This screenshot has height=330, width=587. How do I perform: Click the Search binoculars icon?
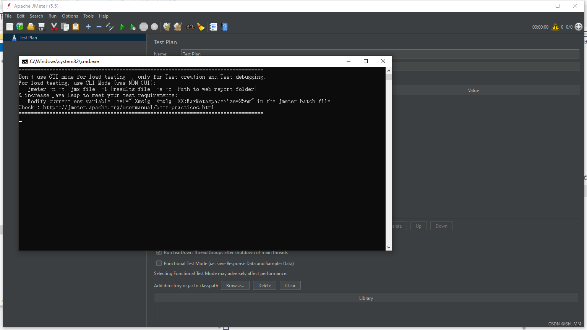point(190,27)
